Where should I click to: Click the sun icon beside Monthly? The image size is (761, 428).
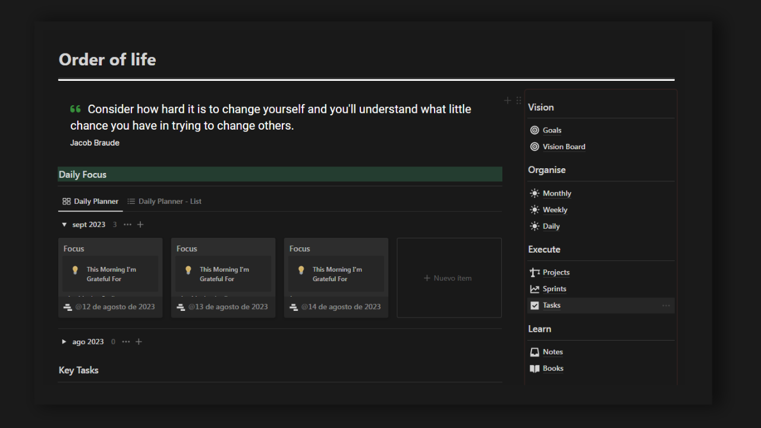(534, 193)
